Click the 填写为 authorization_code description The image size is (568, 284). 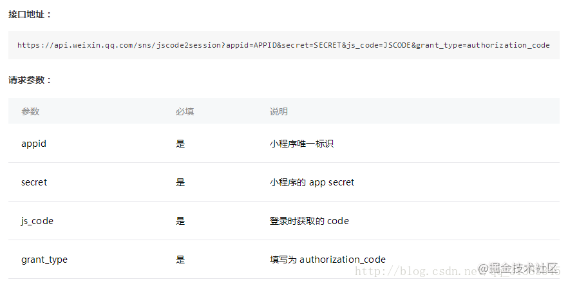327,260
